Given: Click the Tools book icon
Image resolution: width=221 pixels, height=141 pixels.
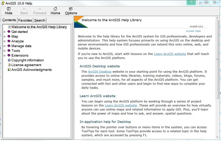Looking at the screenshot, I should (9, 50).
